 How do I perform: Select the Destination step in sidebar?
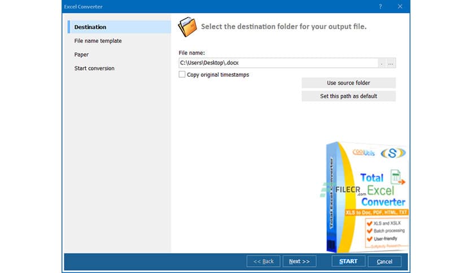(120, 27)
